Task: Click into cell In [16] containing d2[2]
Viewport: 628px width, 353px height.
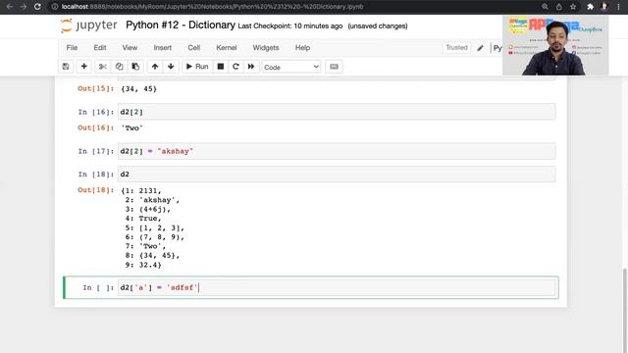Action: tap(337, 112)
